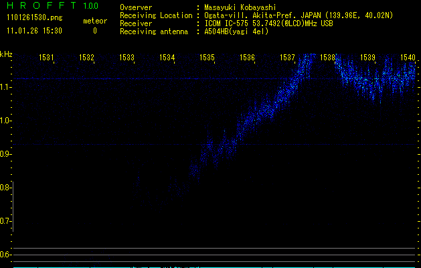The width and height of the screenshot is (421, 268).
Task: Click the 1538 time axis marker
Action: (327, 57)
